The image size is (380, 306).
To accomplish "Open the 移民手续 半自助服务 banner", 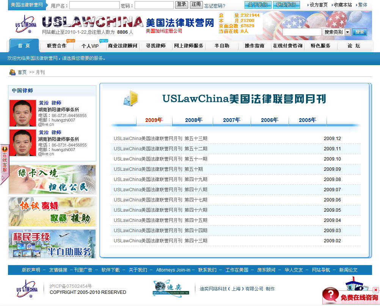I will tap(52, 244).
